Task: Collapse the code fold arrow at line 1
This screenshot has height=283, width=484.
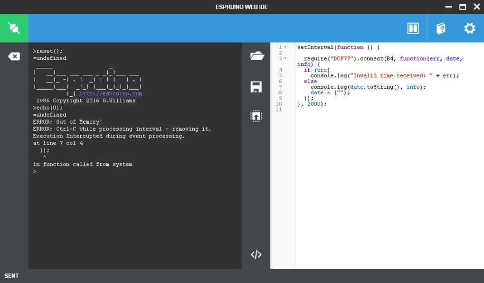Action: pyautogui.click(x=285, y=47)
